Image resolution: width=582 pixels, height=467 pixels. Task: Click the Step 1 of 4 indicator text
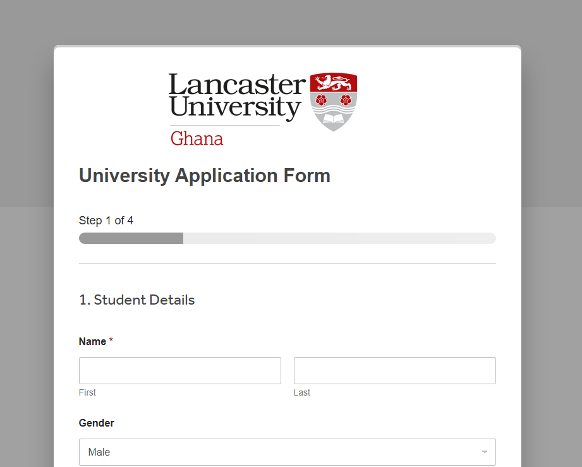click(x=106, y=221)
